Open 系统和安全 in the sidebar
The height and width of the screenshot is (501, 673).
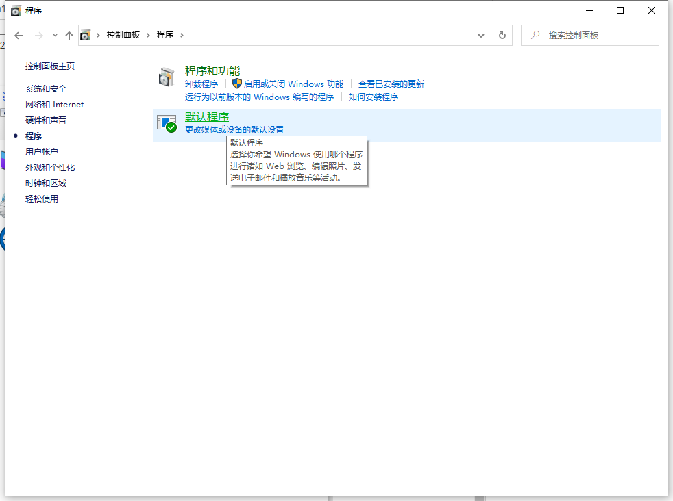pyautogui.click(x=46, y=89)
